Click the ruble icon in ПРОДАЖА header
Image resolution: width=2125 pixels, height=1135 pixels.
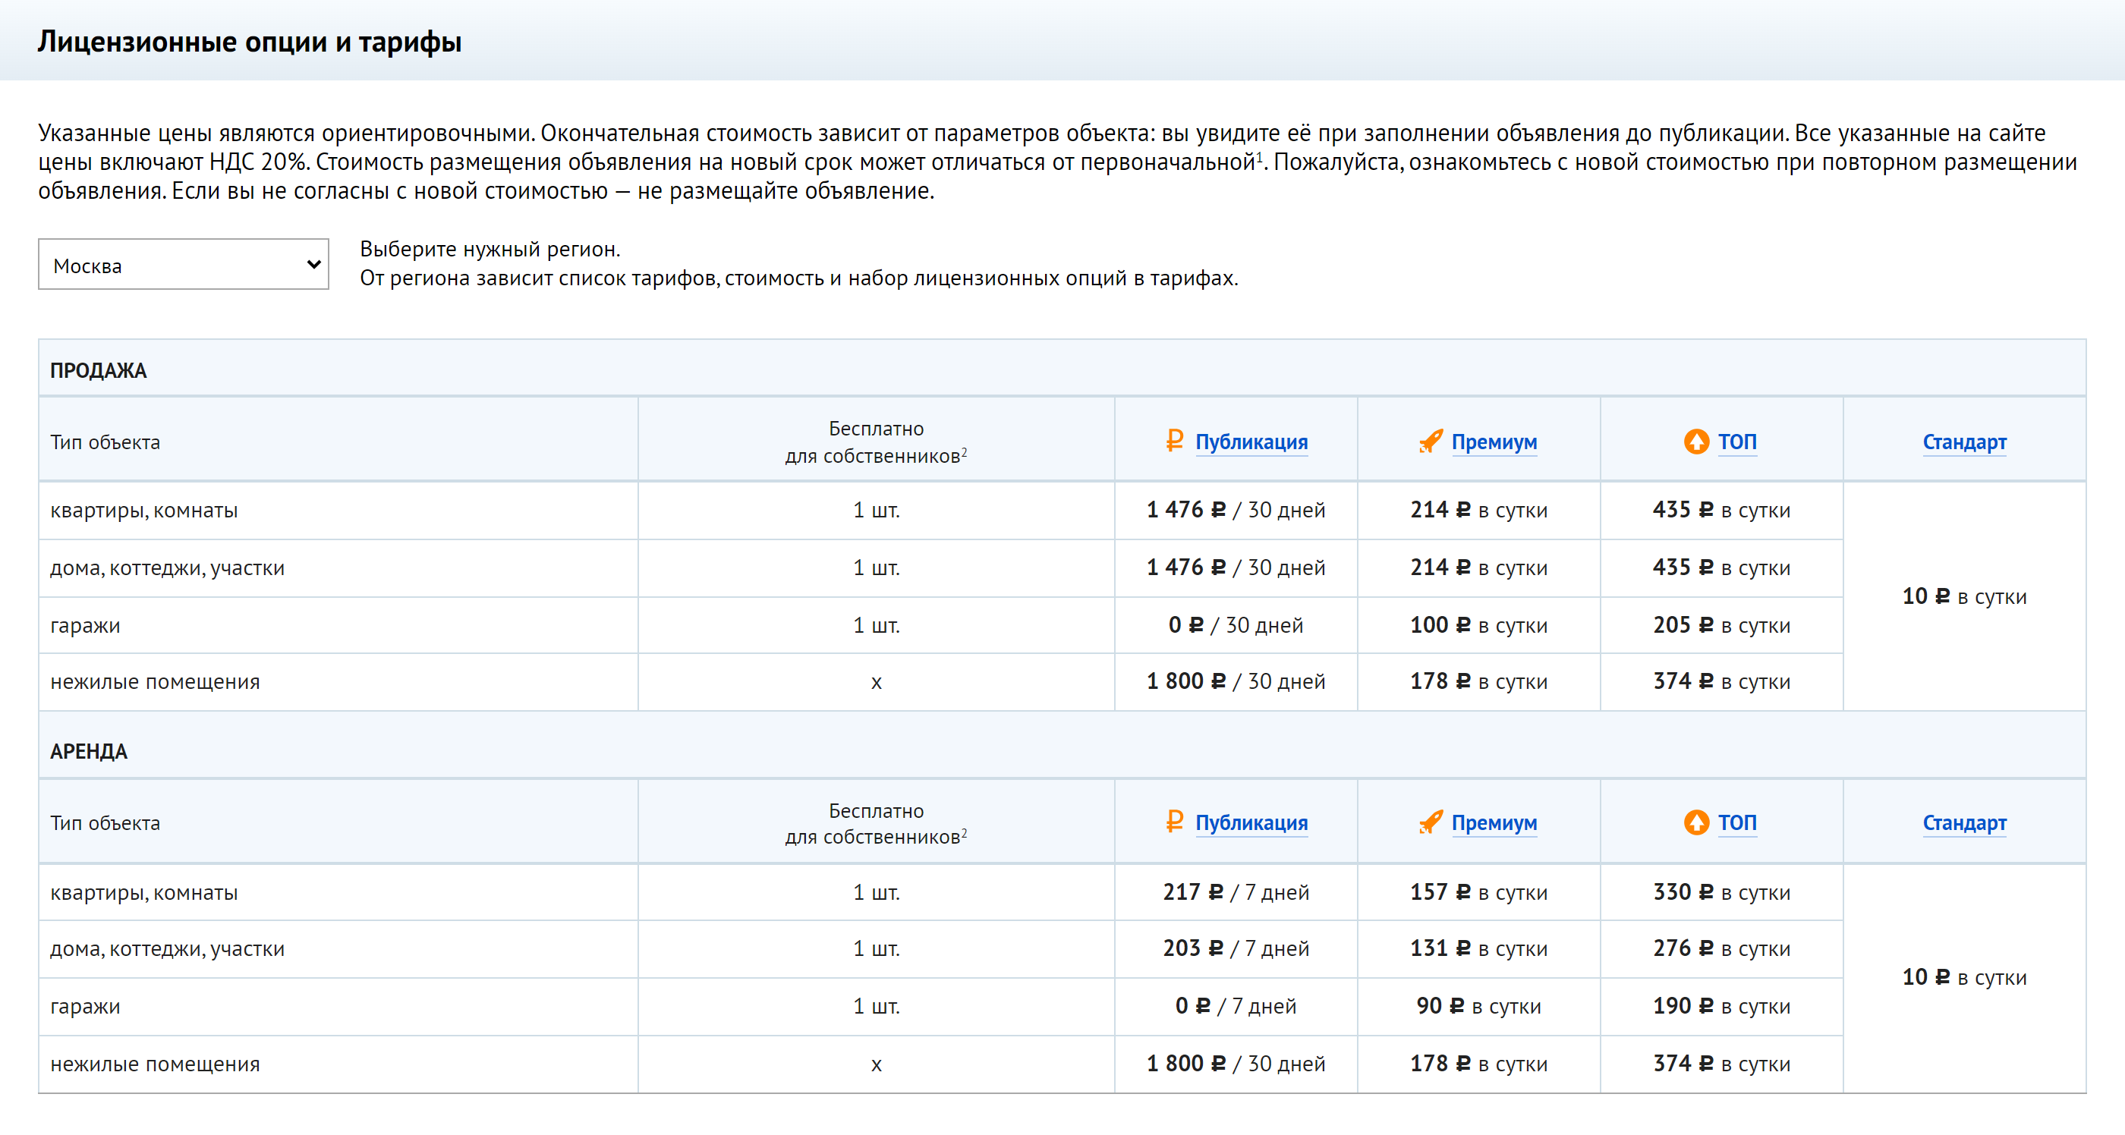1175,441
